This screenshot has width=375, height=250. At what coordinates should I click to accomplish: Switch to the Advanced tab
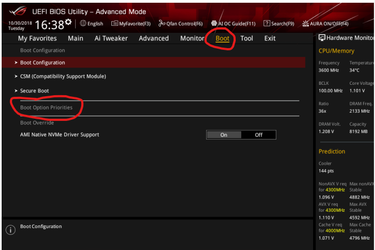coord(154,38)
